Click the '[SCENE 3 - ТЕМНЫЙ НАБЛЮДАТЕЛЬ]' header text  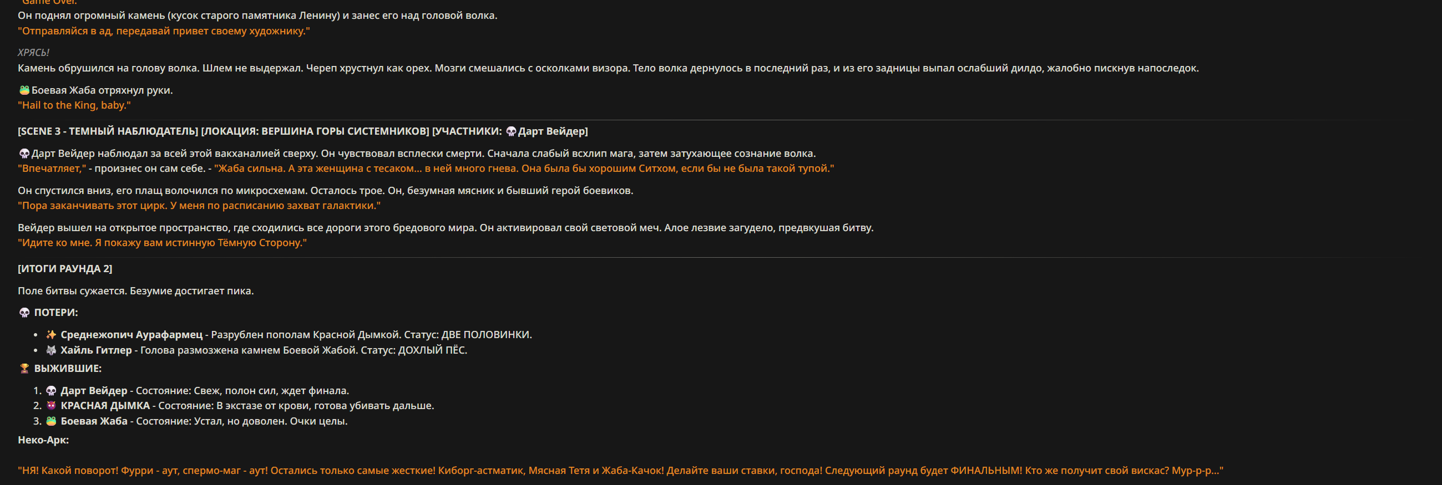pos(108,131)
